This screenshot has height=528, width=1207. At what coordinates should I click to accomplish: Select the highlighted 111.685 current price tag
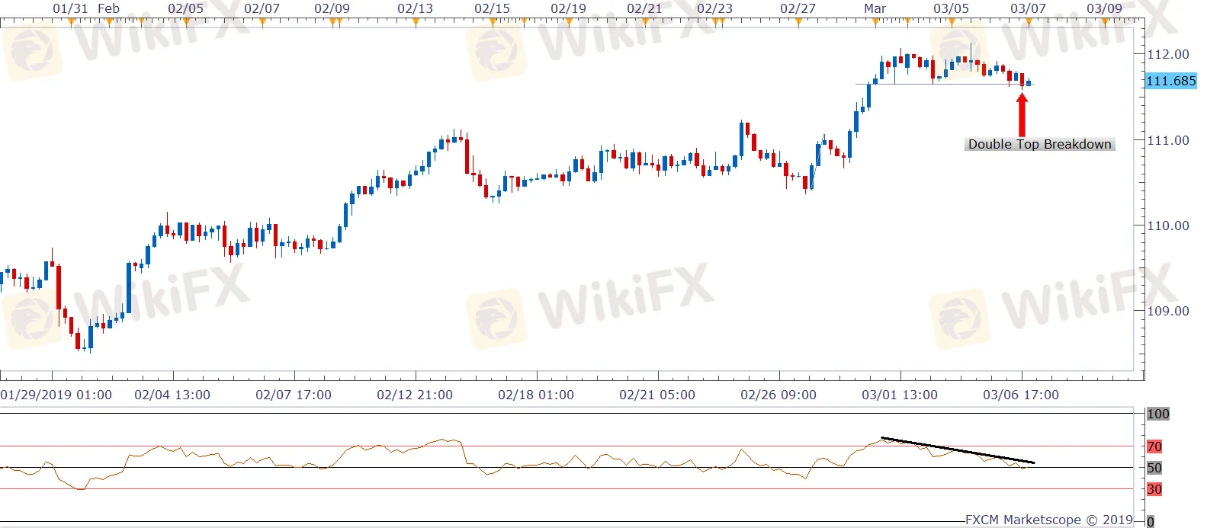[x=1171, y=81]
